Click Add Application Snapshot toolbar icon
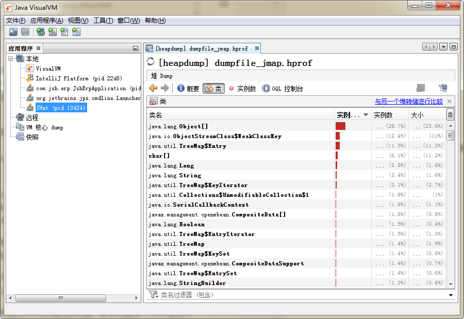Viewport: 464px width, 319px height. point(76,31)
